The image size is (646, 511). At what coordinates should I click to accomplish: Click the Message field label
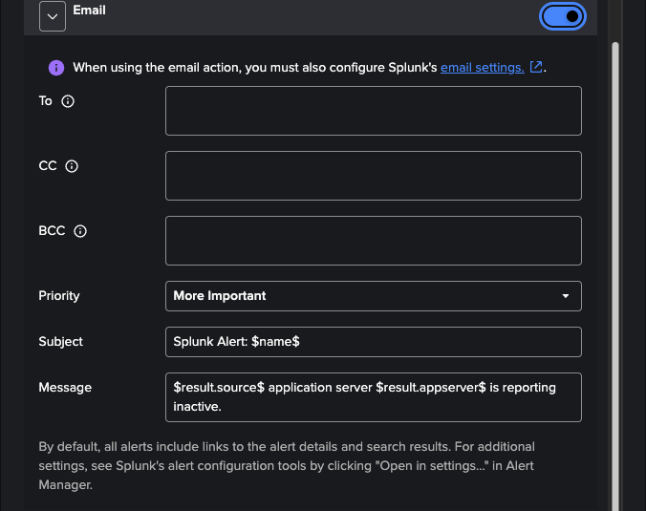(65, 388)
